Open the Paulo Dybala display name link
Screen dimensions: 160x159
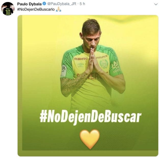(29, 4)
